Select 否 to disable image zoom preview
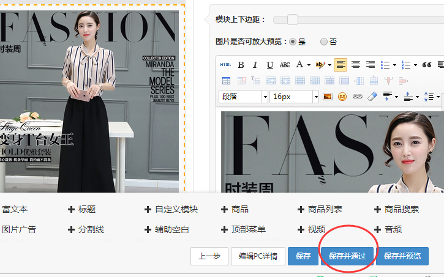The width and height of the screenshot is (444, 277). [324, 42]
